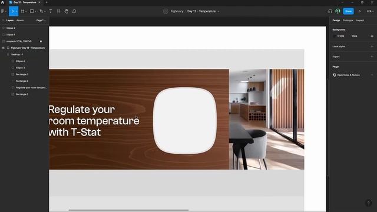
Task: Run the Open Noise & Texture plugin
Action: [x=348, y=75]
